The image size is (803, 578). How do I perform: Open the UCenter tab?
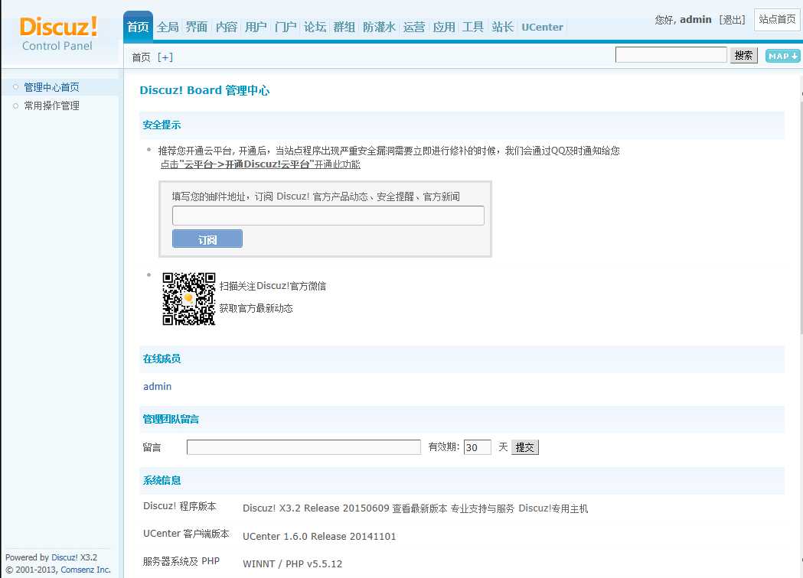[x=542, y=27]
